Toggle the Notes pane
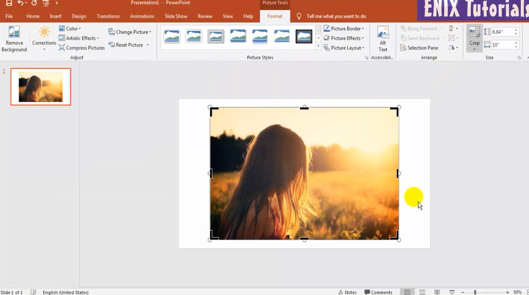This screenshot has height=295, width=529. (347, 292)
